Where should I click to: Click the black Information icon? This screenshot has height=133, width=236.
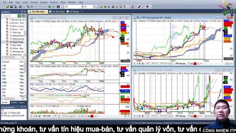coord(58,7)
